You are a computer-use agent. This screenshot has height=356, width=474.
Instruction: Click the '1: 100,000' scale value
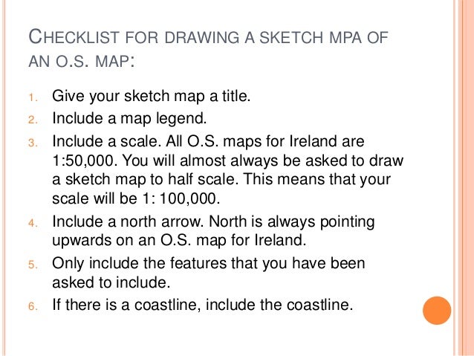pos(181,198)
